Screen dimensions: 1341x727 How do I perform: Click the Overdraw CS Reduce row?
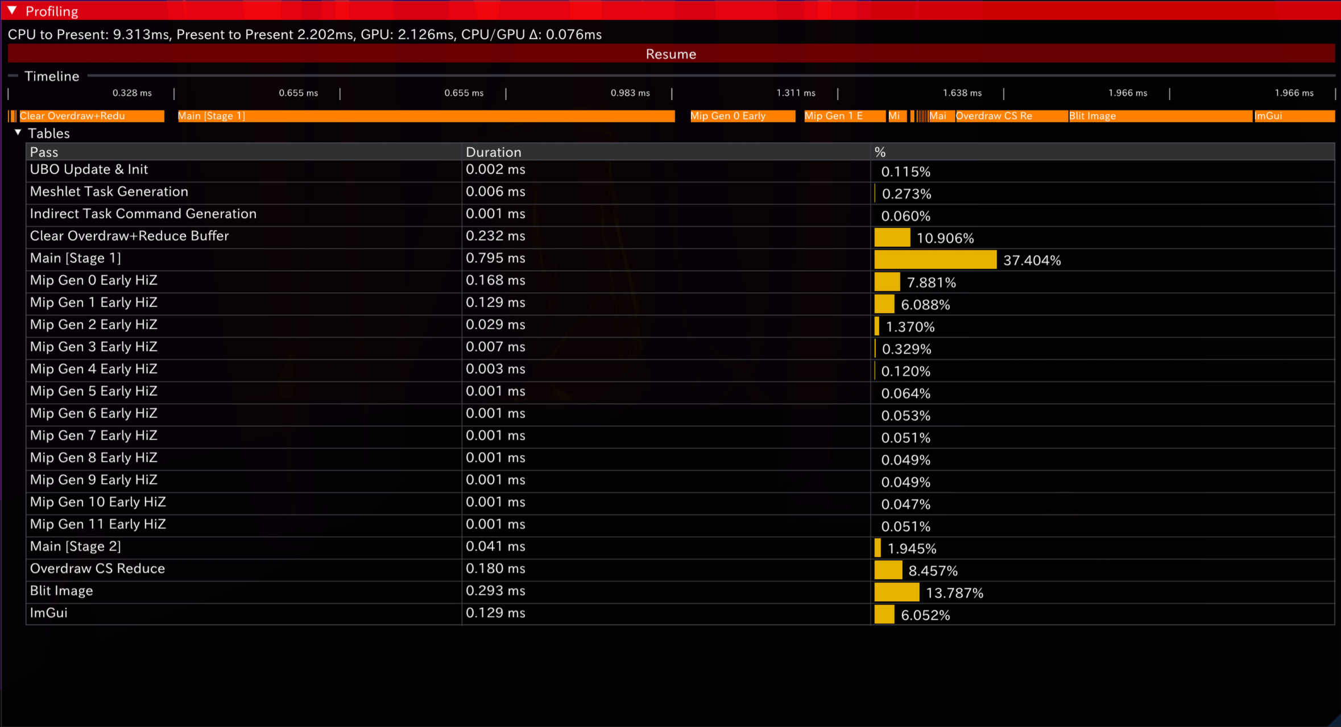(97, 569)
